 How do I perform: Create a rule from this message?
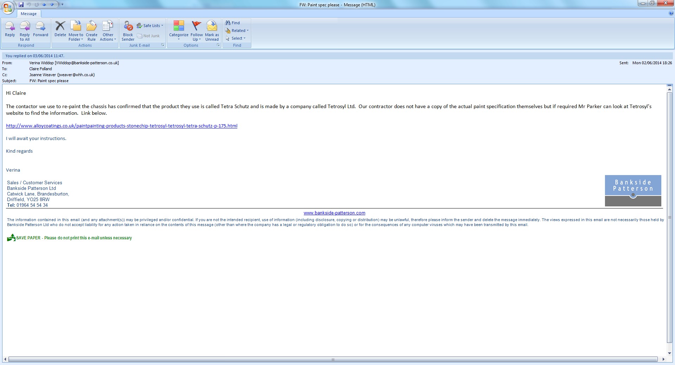91,31
